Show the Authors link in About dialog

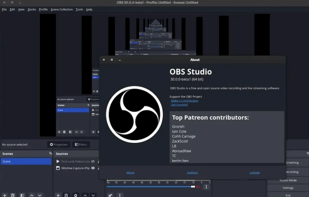coord(192,173)
